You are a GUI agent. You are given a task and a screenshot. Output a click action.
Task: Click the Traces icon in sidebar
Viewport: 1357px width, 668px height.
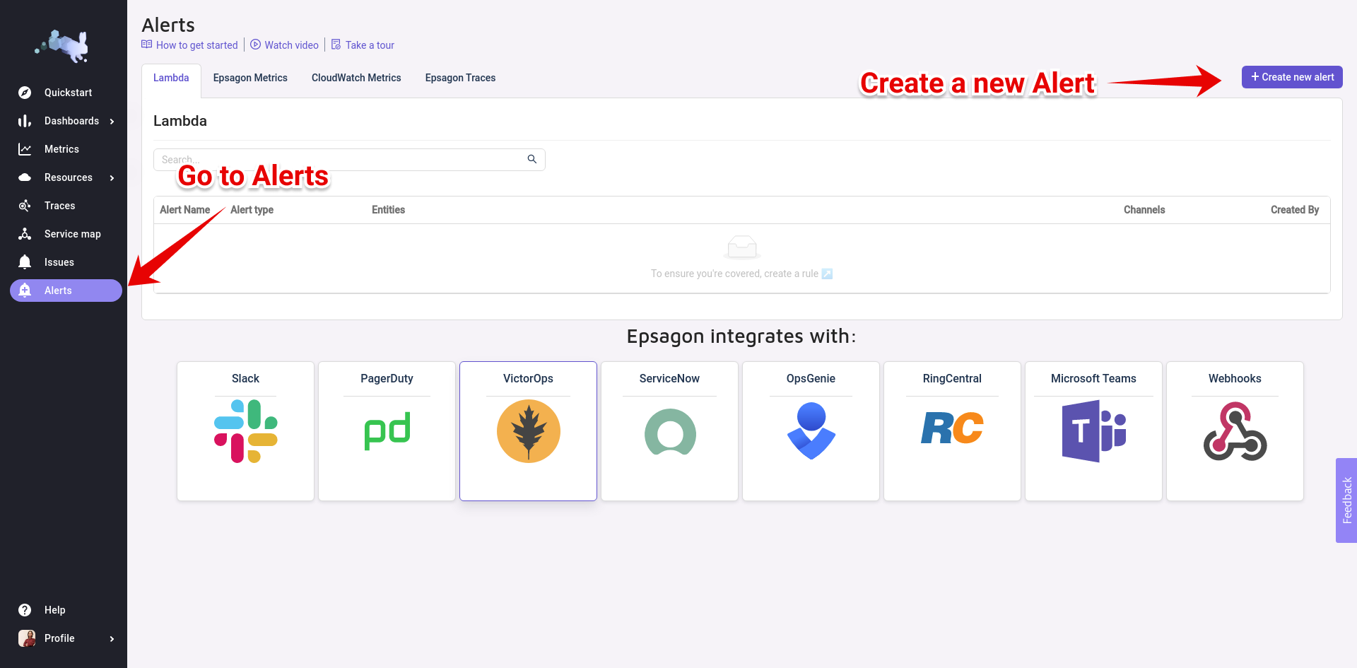(x=25, y=206)
